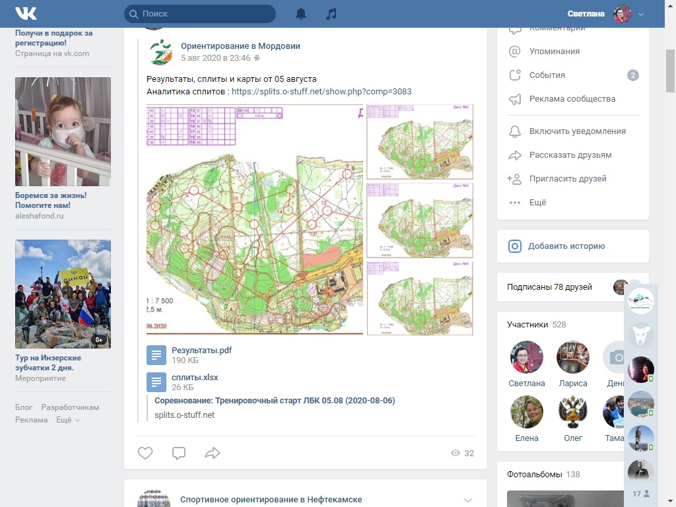Select Пригласить друзей option
676x507 pixels.
(x=567, y=179)
